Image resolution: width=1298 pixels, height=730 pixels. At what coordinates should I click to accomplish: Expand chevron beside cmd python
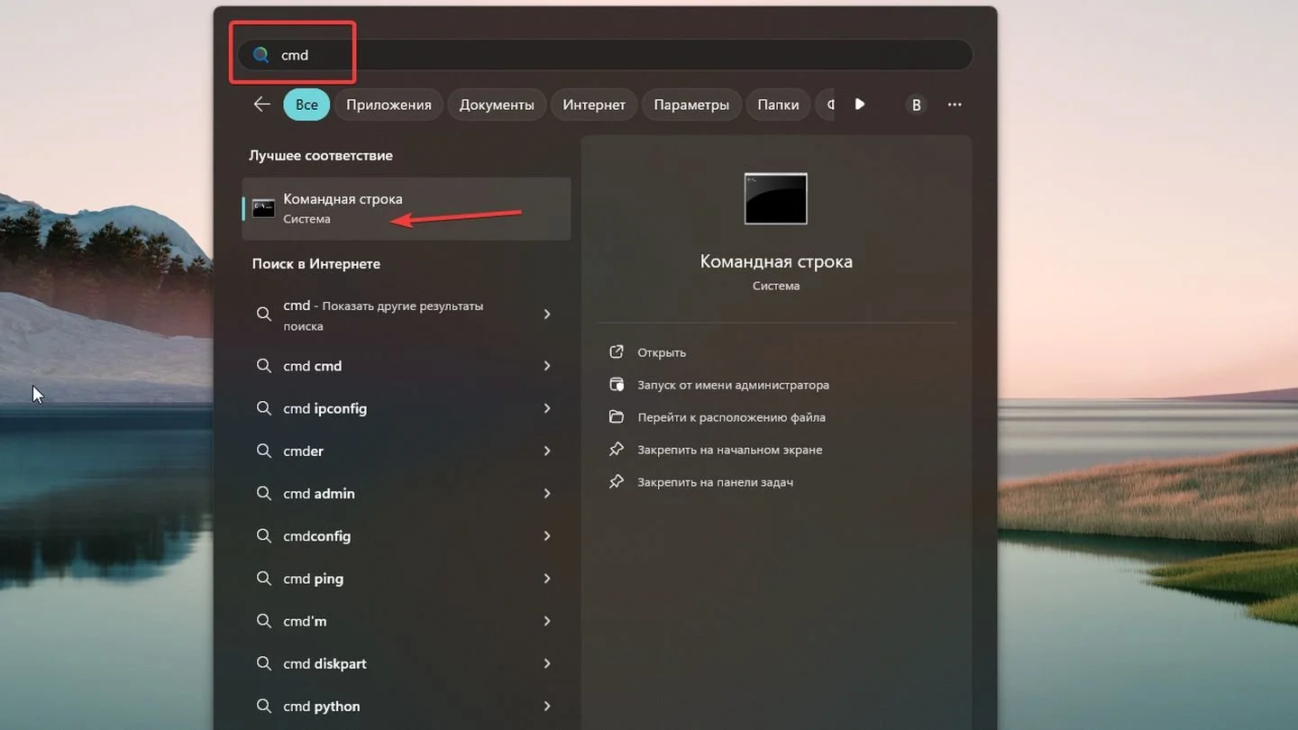point(547,707)
